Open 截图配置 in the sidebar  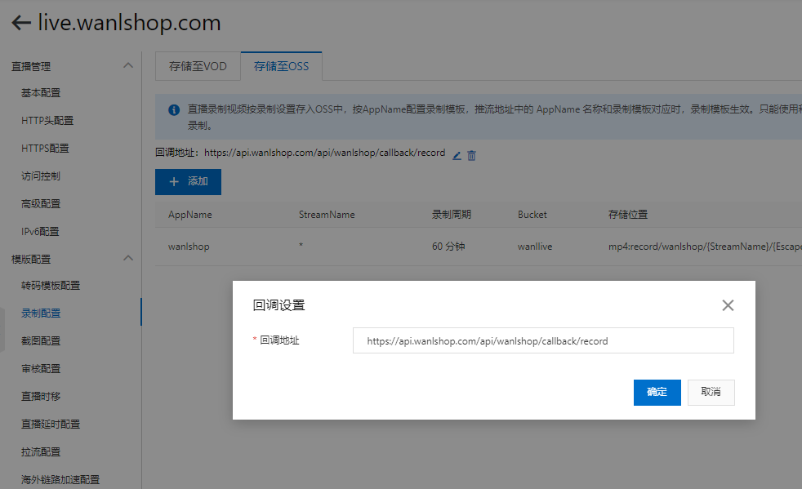point(41,340)
